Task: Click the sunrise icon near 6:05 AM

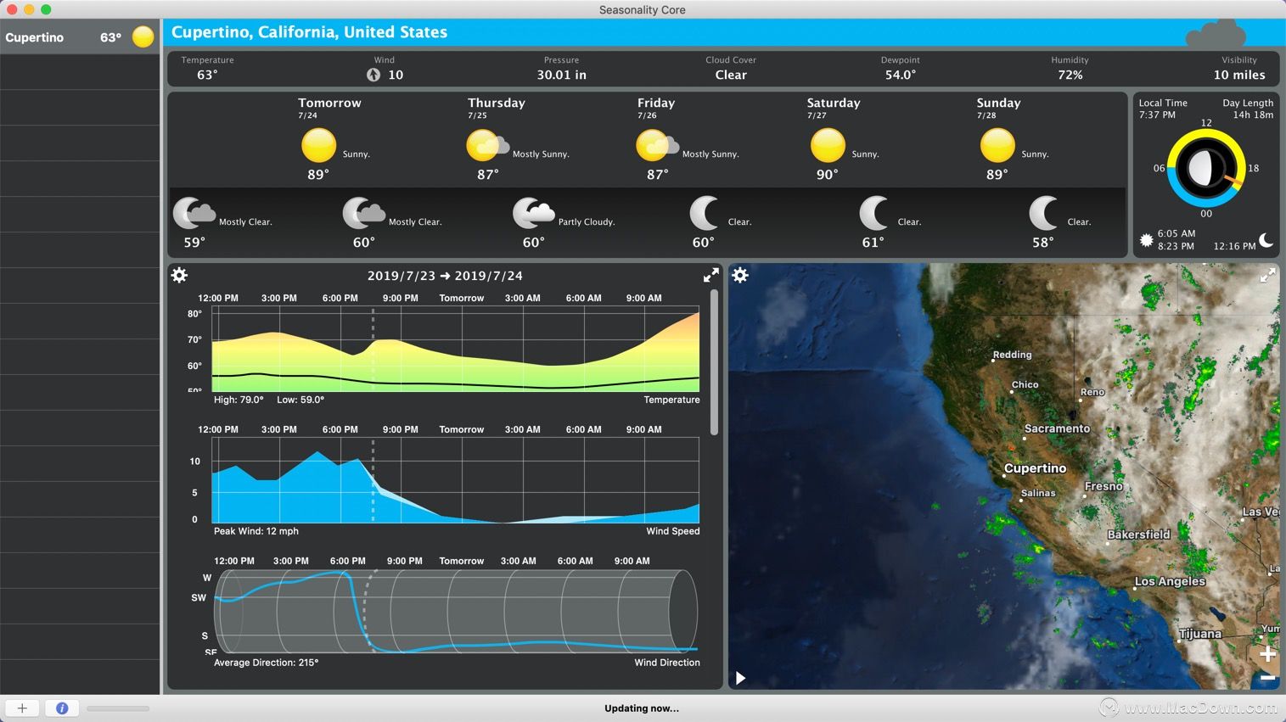Action: coord(1146,240)
